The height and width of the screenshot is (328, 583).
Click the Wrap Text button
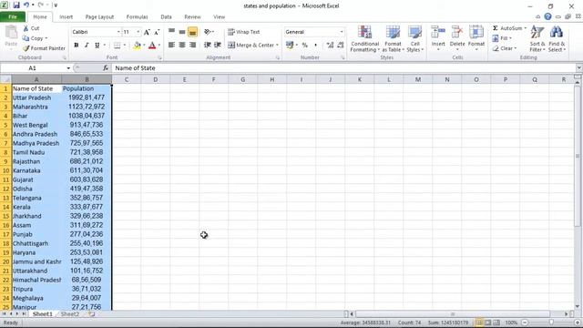[x=243, y=32]
